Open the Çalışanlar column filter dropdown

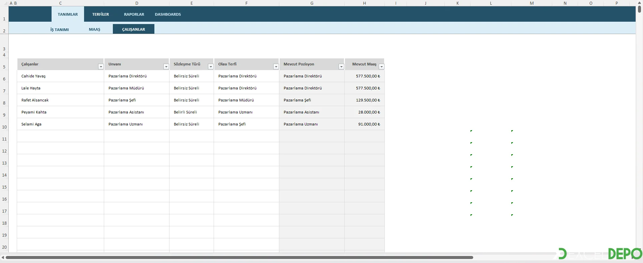[100, 67]
